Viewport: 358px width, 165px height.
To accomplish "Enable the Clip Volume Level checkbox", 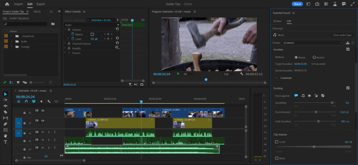I will (x=277, y=142).
